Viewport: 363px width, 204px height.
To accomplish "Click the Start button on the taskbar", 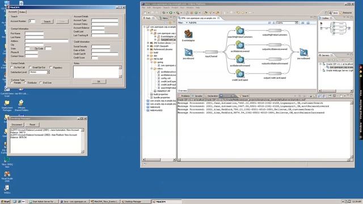I will 6,202.
